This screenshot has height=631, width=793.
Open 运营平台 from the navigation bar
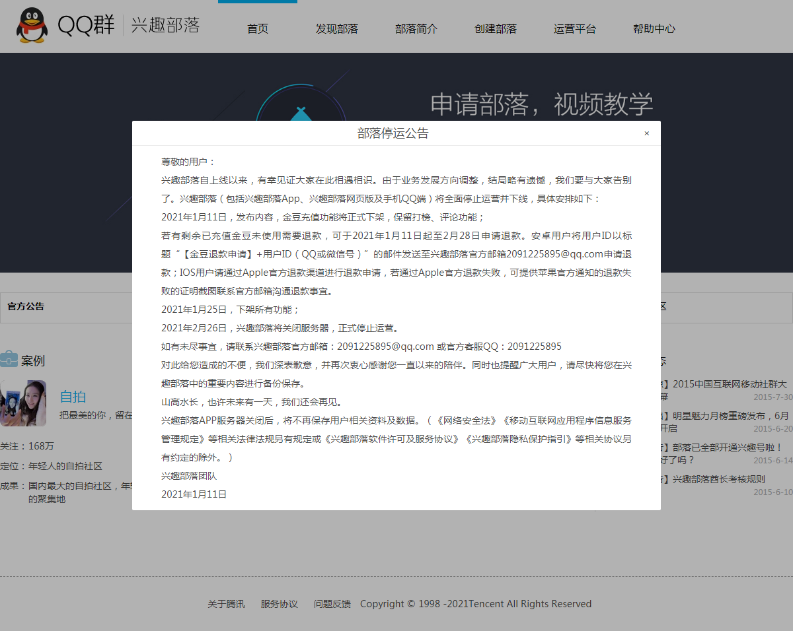[x=575, y=29]
